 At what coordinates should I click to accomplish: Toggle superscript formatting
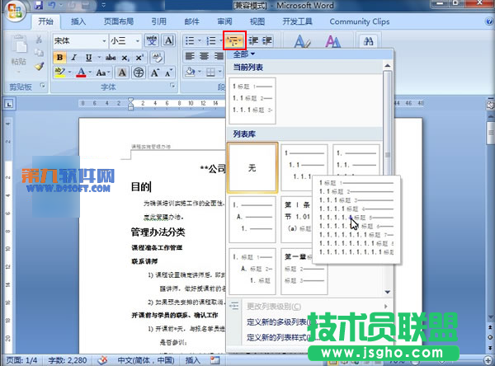point(139,58)
